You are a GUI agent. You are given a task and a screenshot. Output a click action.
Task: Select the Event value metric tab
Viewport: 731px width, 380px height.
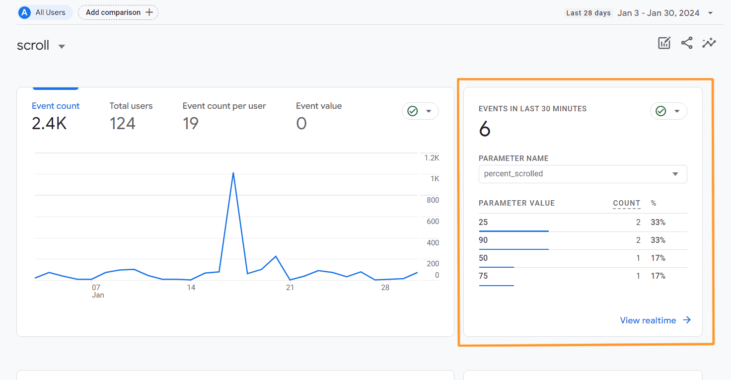pyautogui.click(x=319, y=116)
